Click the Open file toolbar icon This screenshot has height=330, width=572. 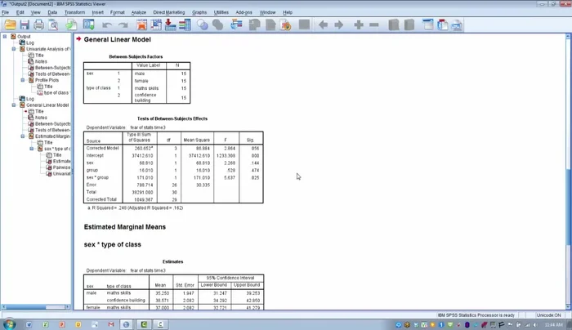click(10, 25)
